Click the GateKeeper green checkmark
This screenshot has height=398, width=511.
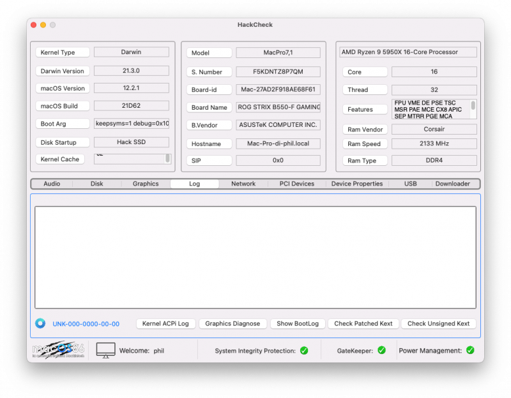pyautogui.click(x=381, y=350)
